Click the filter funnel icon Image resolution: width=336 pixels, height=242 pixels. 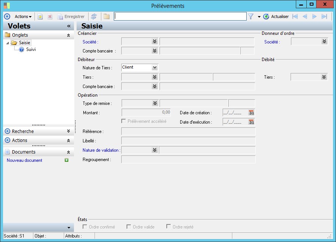point(251,16)
